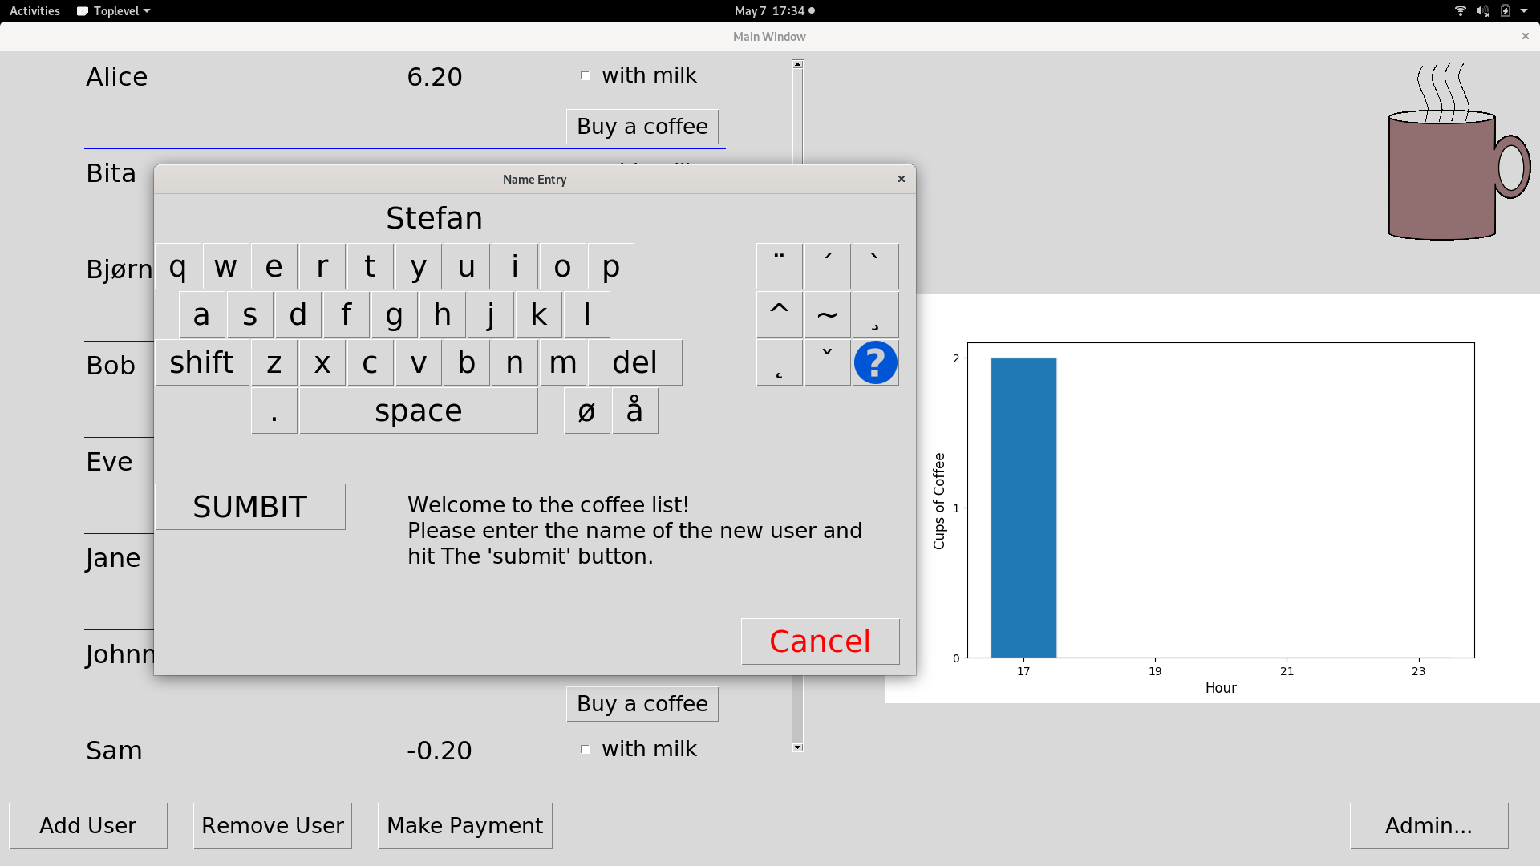Open the Wi-Fi status icon in top bar
Screen dimensions: 1540x866
click(1460, 11)
